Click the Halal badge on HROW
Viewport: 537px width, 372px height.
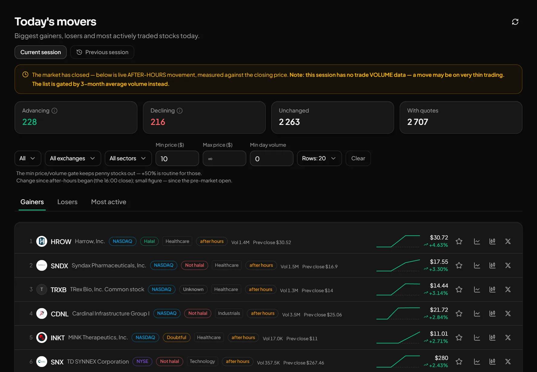pyautogui.click(x=149, y=241)
